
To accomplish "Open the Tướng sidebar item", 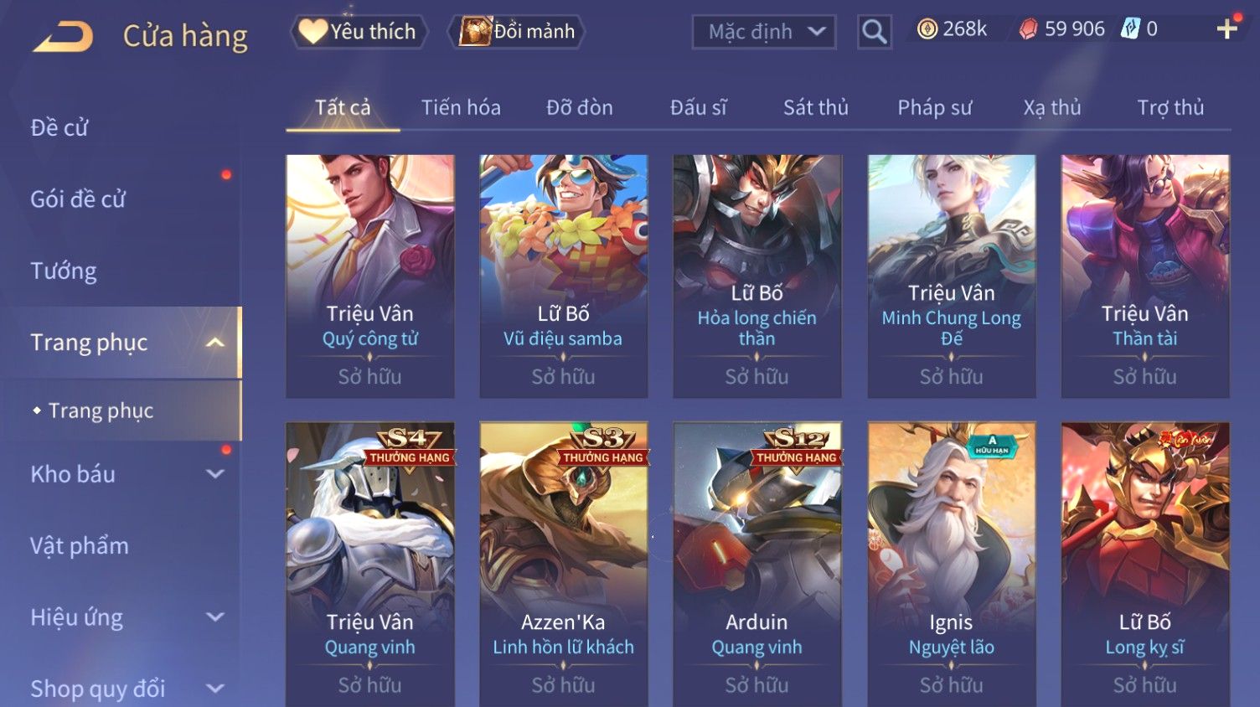I will point(64,271).
